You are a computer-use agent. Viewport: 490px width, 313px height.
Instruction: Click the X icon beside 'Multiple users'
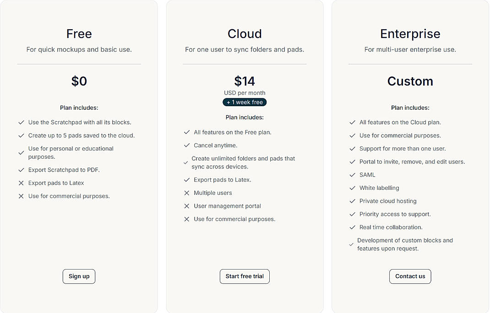click(x=187, y=193)
